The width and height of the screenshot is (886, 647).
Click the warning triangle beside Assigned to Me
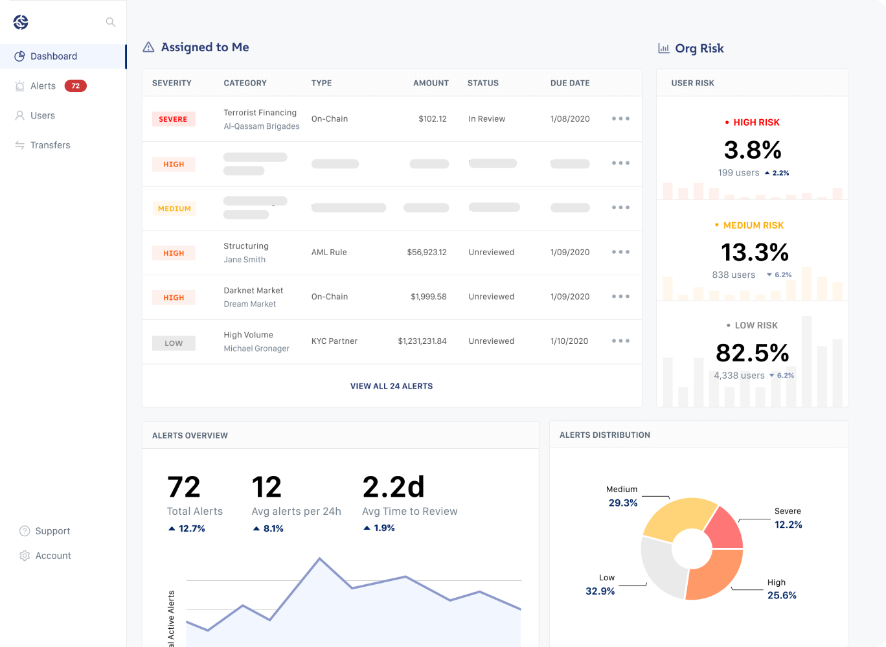coord(149,47)
